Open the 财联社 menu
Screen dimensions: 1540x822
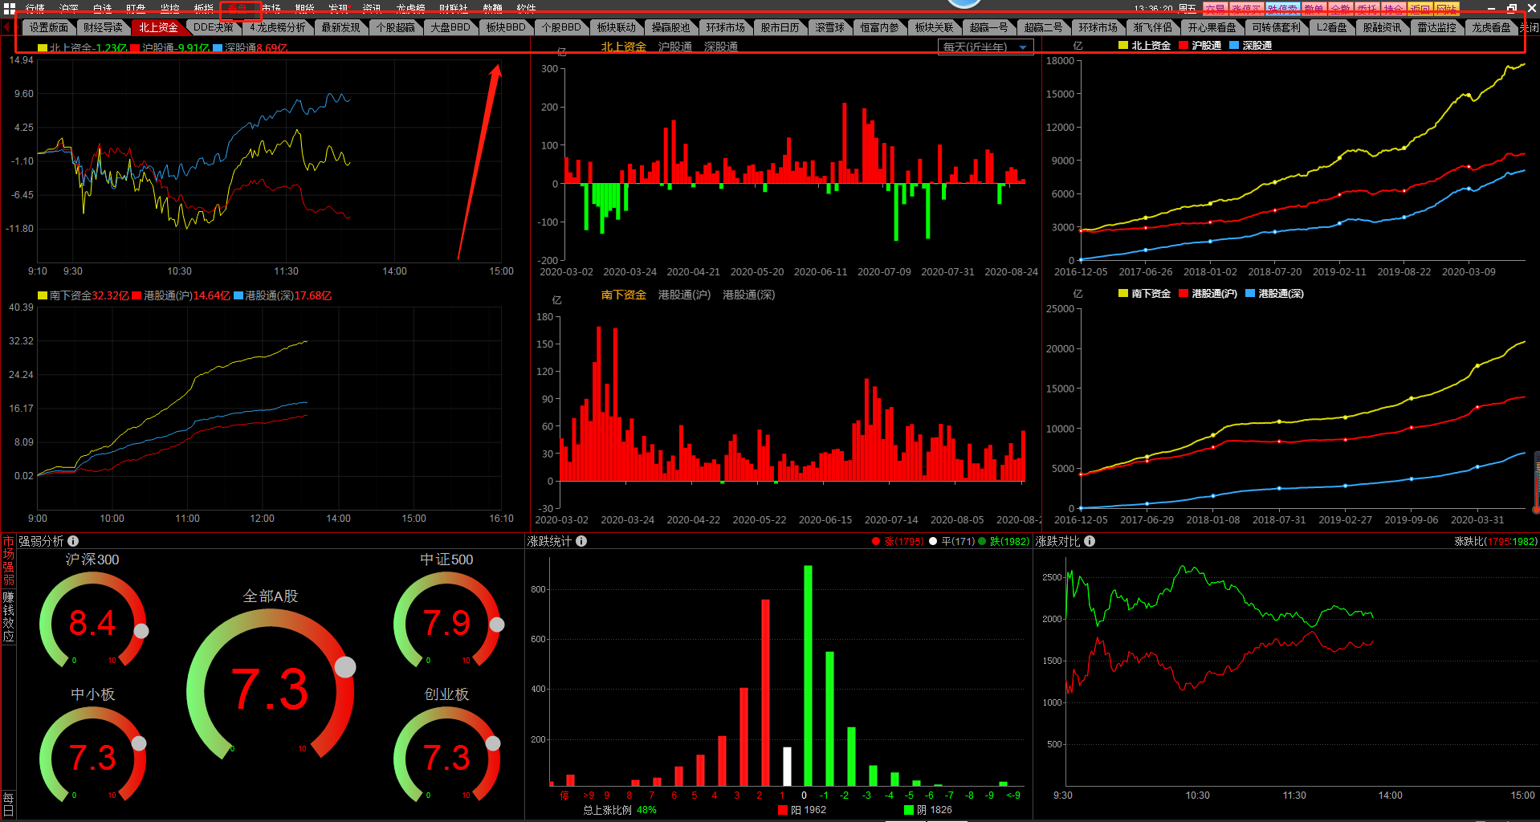(x=454, y=8)
